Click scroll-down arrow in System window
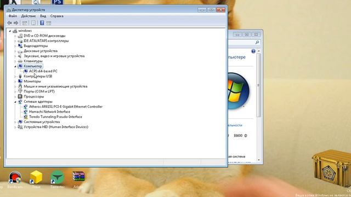This screenshot has height=197, width=351. pyautogui.click(x=259, y=160)
